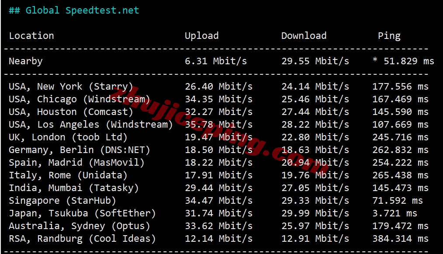
Task: Click the Japan, Tsukuba (SoftEther) entry
Action: tap(82, 213)
